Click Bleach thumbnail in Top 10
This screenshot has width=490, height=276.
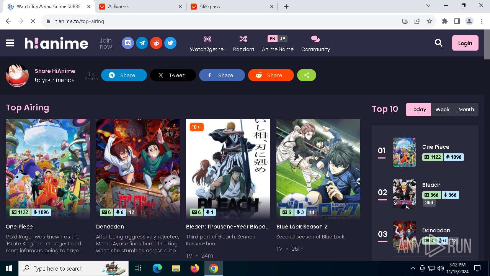click(x=405, y=194)
